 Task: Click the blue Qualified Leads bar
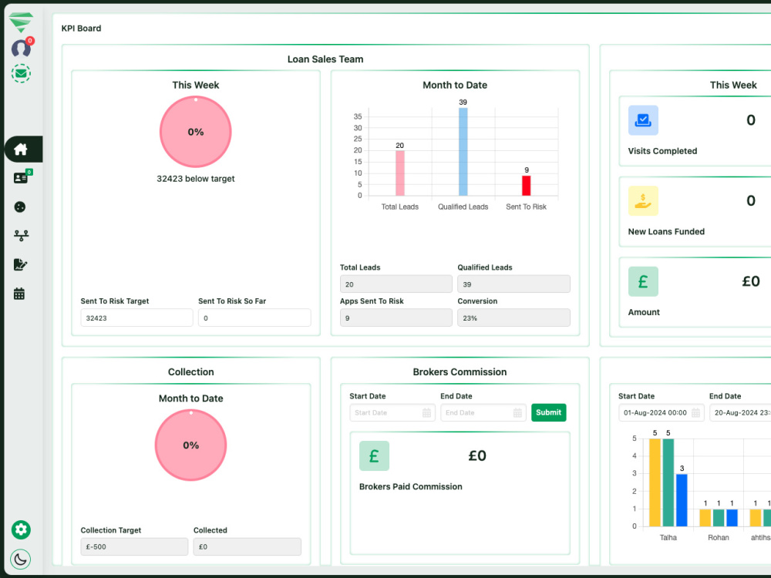click(x=463, y=152)
